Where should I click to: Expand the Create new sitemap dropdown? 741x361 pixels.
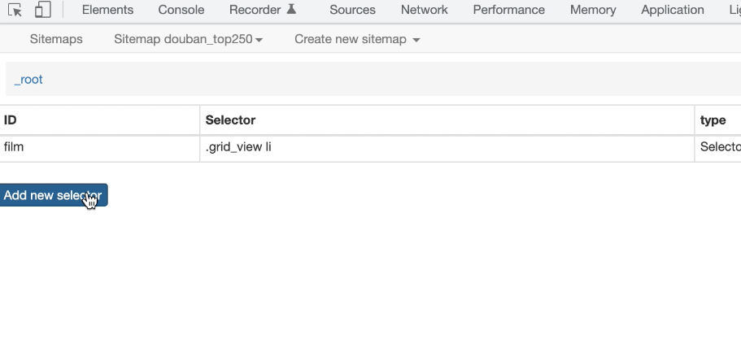click(x=357, y=39)
